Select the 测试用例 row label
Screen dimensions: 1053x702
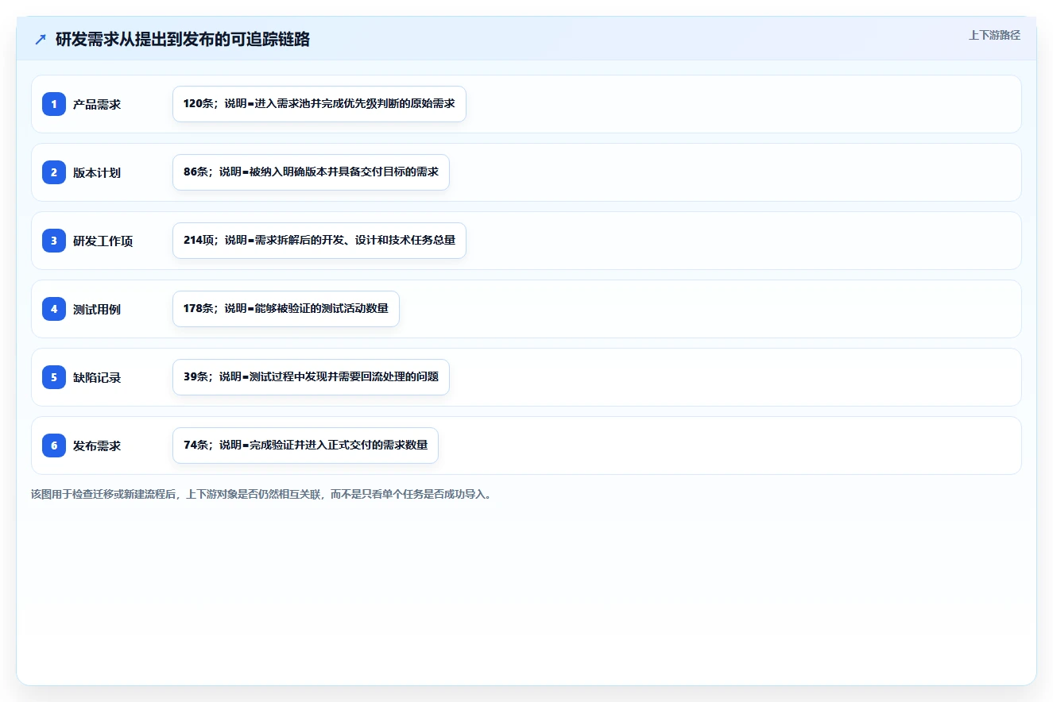[x=97, y=309]
